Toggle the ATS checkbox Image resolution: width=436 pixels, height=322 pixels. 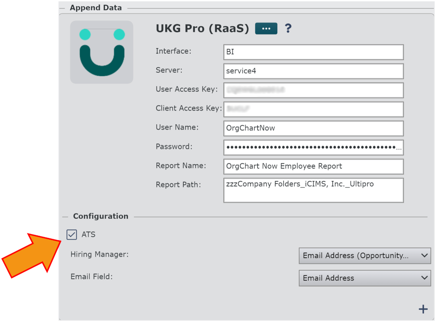pyautogui.click(x=72, y=234)
